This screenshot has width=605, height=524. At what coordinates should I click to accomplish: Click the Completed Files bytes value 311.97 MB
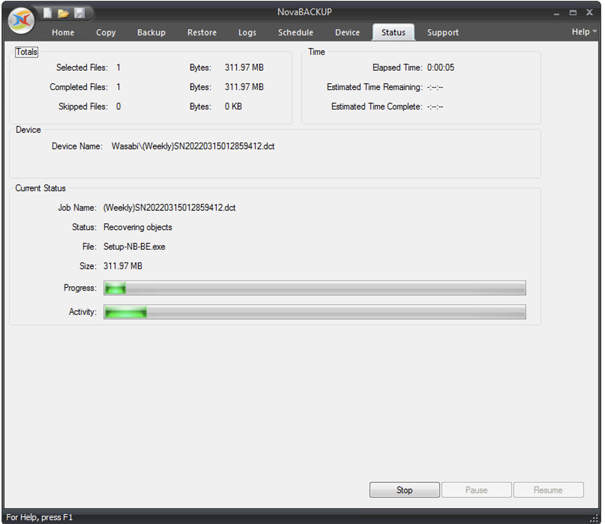244,87
